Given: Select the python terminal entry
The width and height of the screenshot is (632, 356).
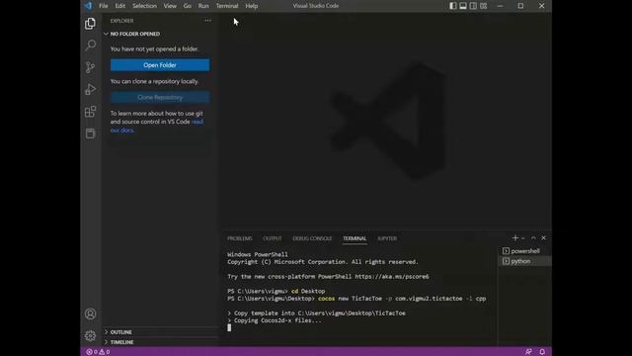Looking at the screenshot, I should point(524,261).
